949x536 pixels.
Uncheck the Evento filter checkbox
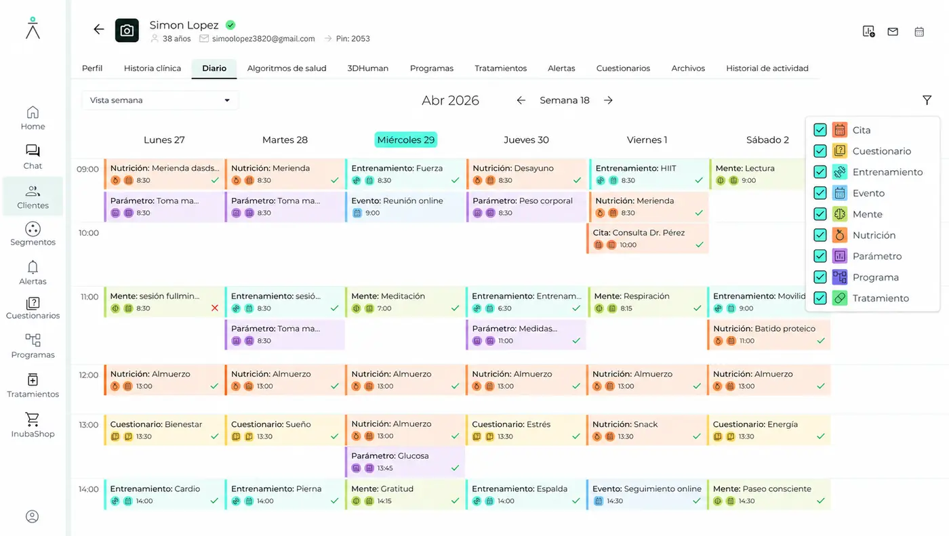820,193
